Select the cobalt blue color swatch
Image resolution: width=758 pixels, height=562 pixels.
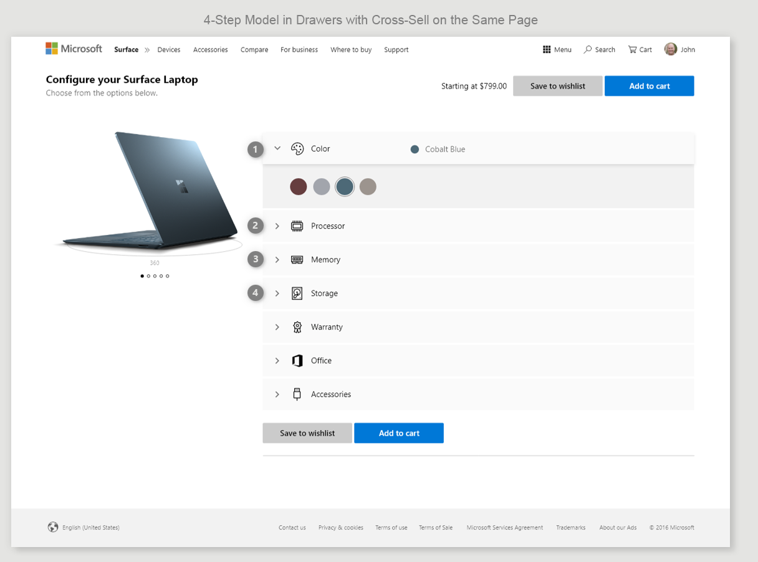[x=345, y=186]
